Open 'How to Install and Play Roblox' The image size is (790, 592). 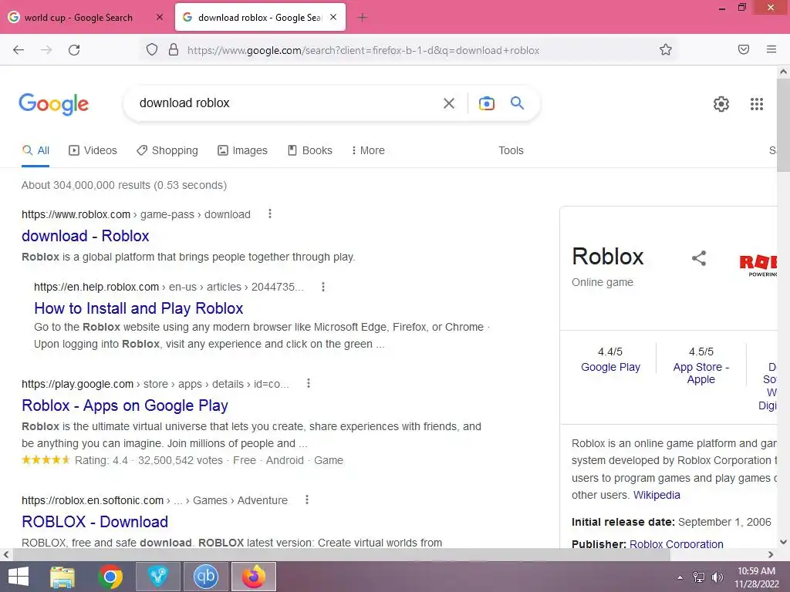[x=139, y=308]
